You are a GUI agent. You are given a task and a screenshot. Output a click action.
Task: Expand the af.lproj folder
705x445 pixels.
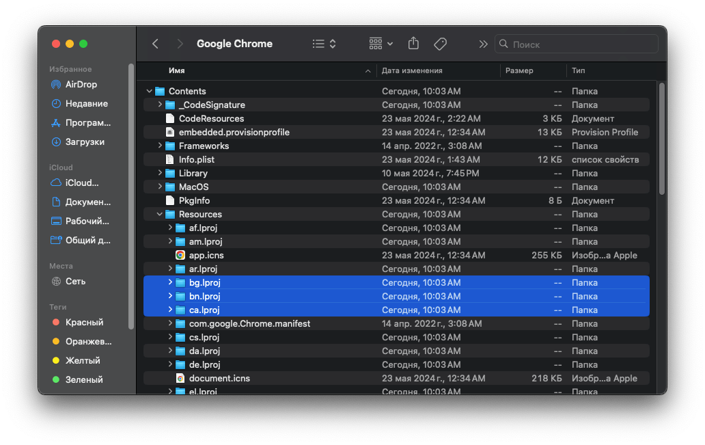[x=170, y=228]
